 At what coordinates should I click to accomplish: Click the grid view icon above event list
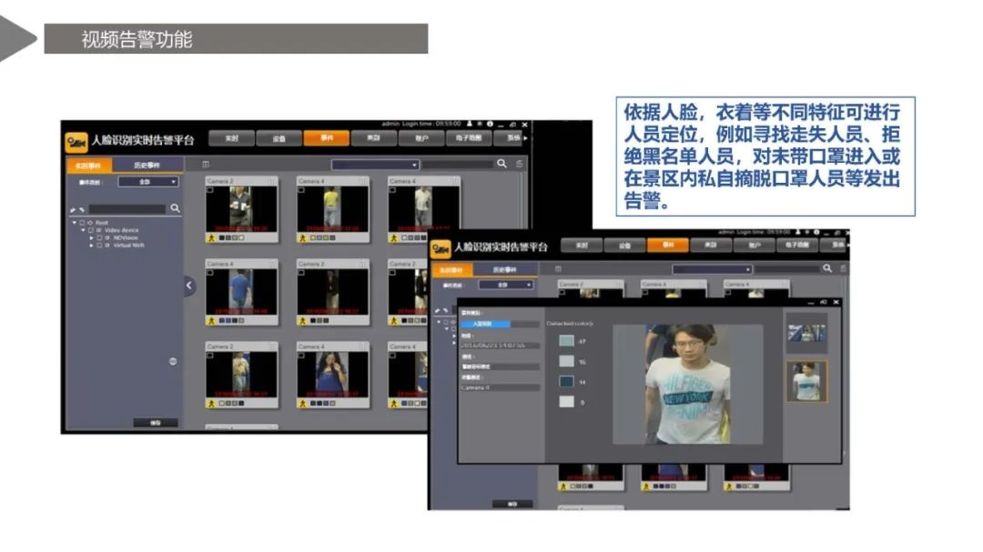207,162
